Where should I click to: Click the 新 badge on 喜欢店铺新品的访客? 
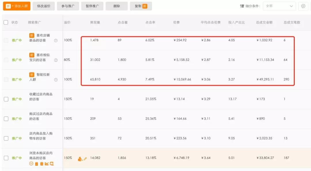tap(32, 35)
